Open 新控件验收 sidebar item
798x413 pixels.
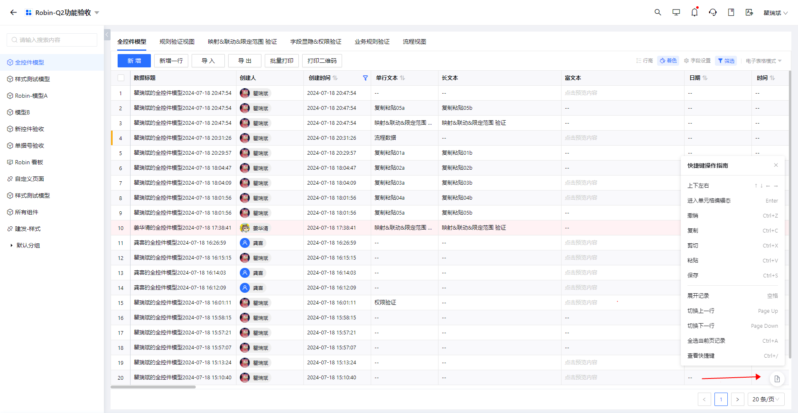(52, 129)
